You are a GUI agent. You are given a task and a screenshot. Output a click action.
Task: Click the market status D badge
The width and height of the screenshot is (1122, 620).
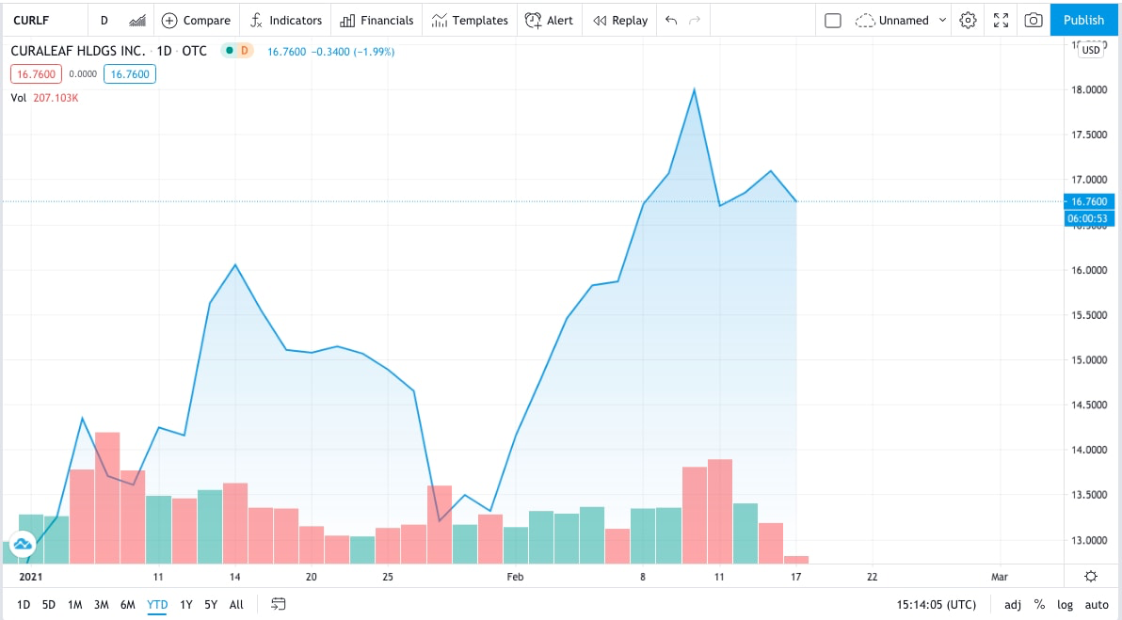(x=244, y=51)
